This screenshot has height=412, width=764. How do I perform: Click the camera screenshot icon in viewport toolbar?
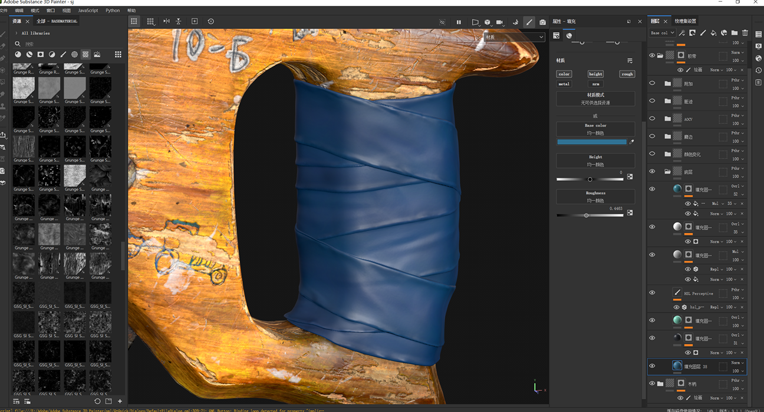(542, 22)
